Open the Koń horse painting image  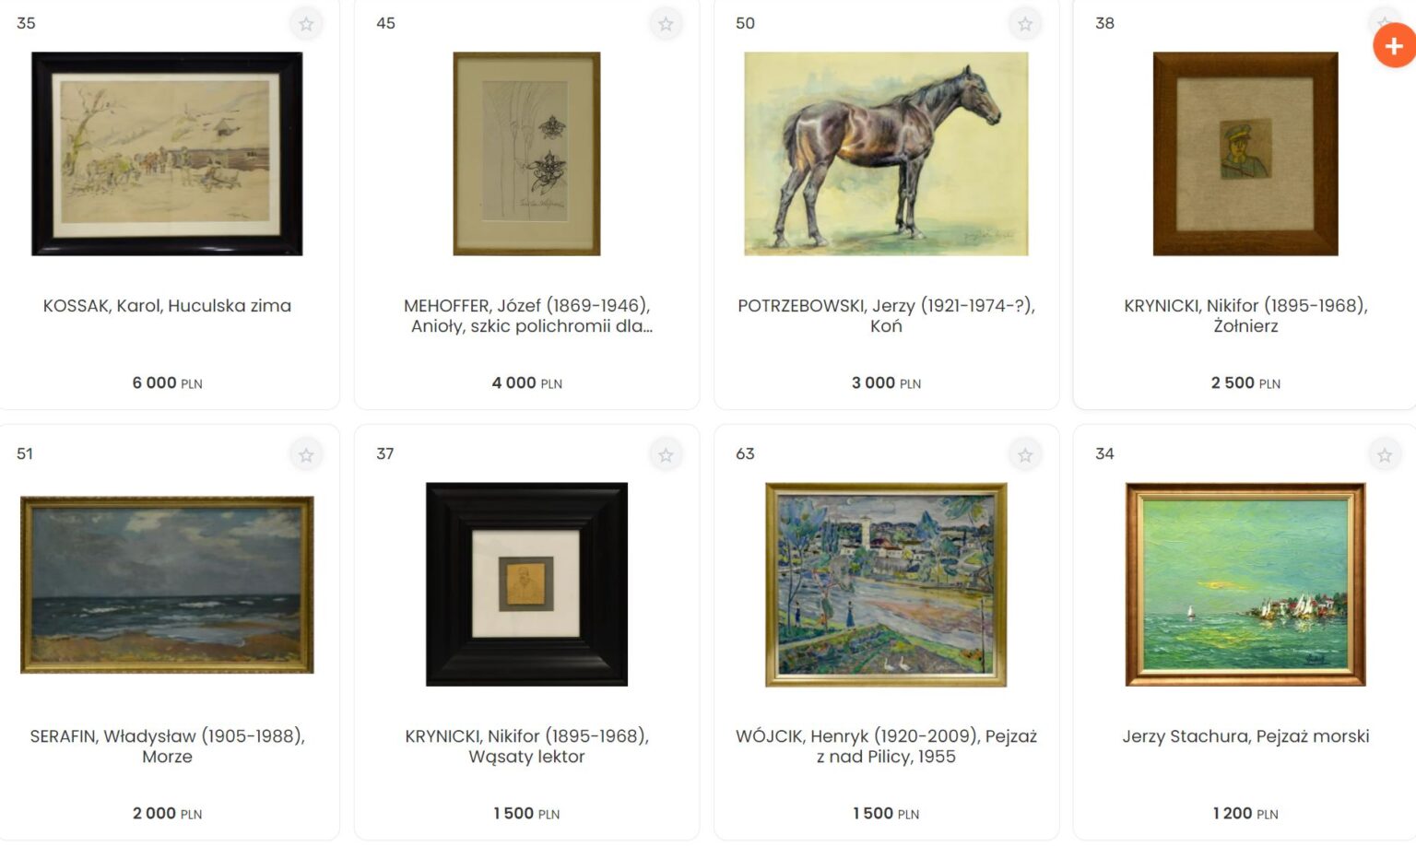tap(886, 154)
